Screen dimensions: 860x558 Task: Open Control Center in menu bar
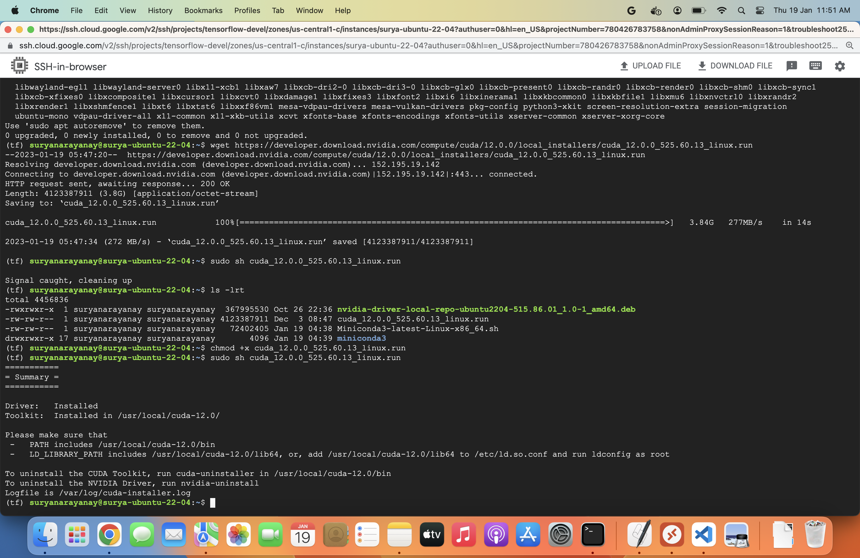pos(760,11)
